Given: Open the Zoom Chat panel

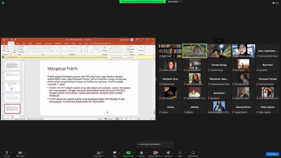Looking at the screenshot, I should coord(115,154).
